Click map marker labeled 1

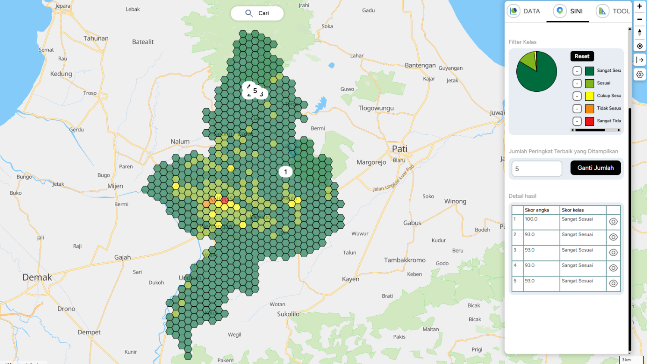coord(285,172)
